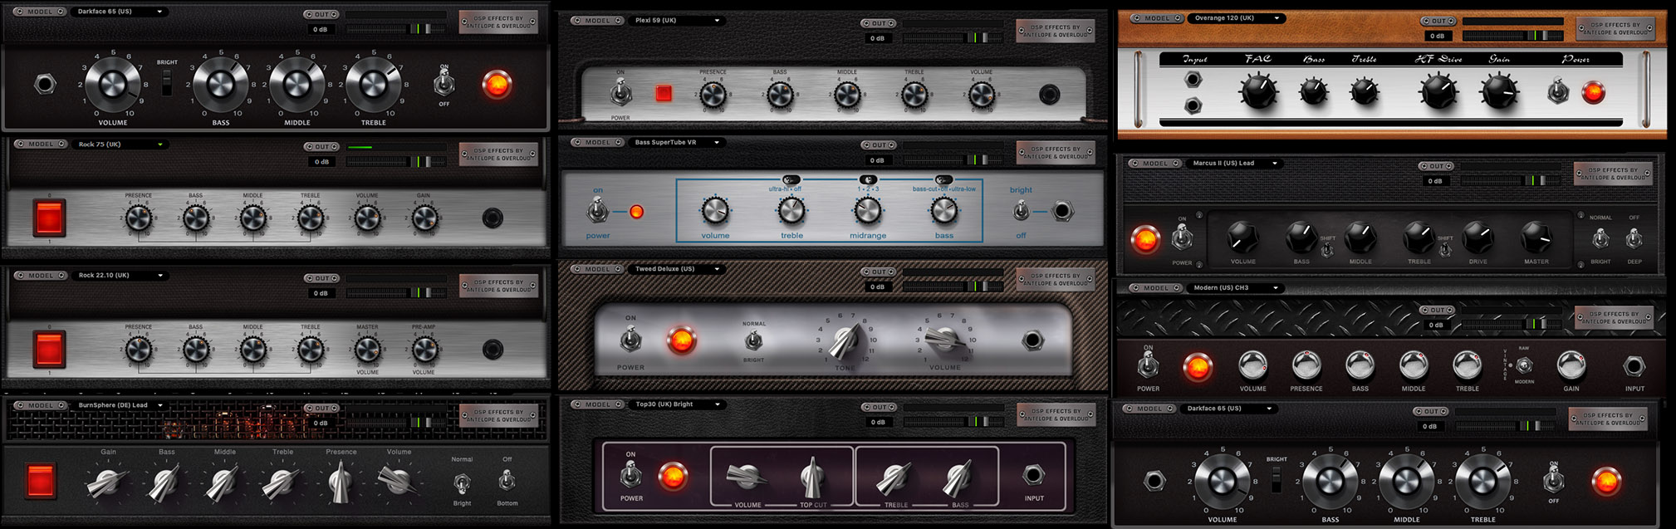Flip the Normal/Bright switch on Marcus II

point(1600,240)
